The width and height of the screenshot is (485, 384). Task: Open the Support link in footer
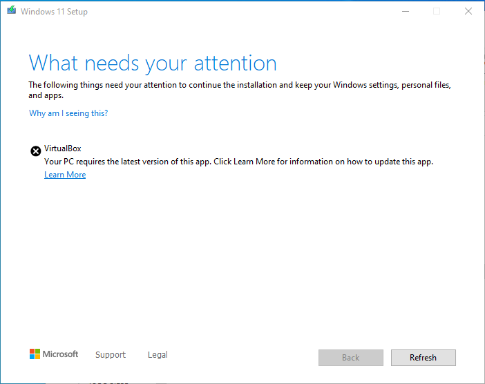[x=111, y=354]
